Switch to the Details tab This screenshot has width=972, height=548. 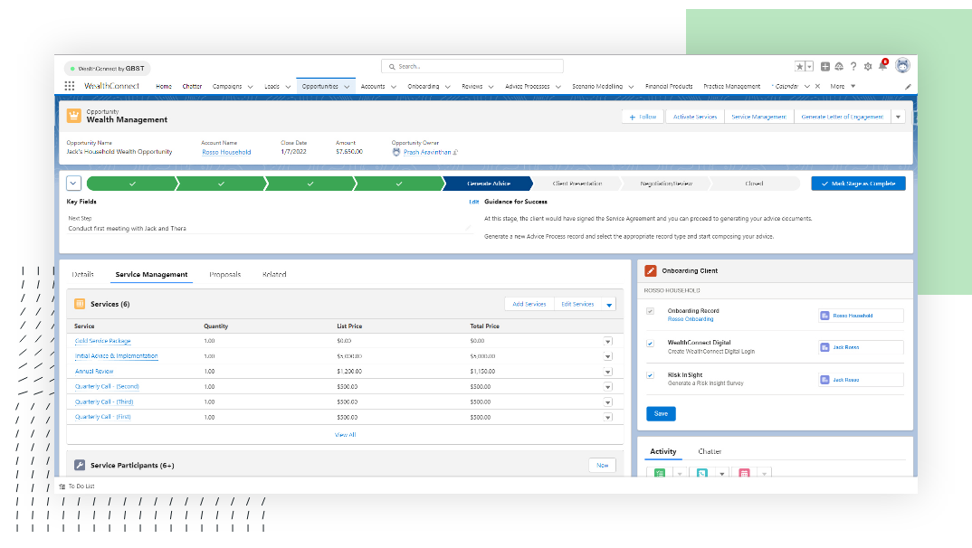click(82, 274)
